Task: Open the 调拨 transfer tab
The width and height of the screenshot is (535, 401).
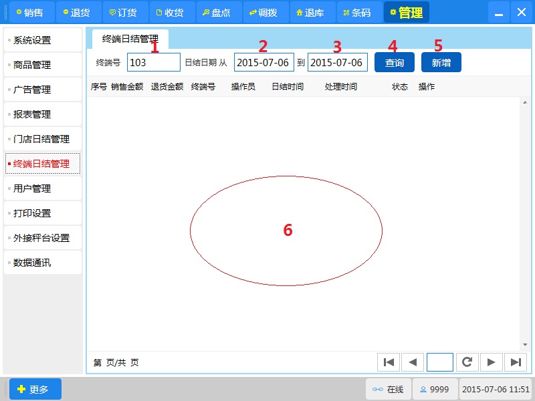Action: point(265,12)
